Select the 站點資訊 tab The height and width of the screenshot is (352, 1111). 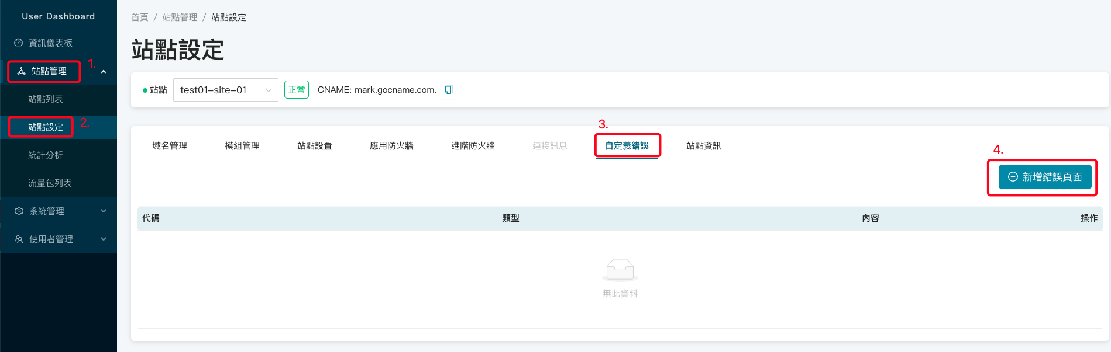[703, 146]
